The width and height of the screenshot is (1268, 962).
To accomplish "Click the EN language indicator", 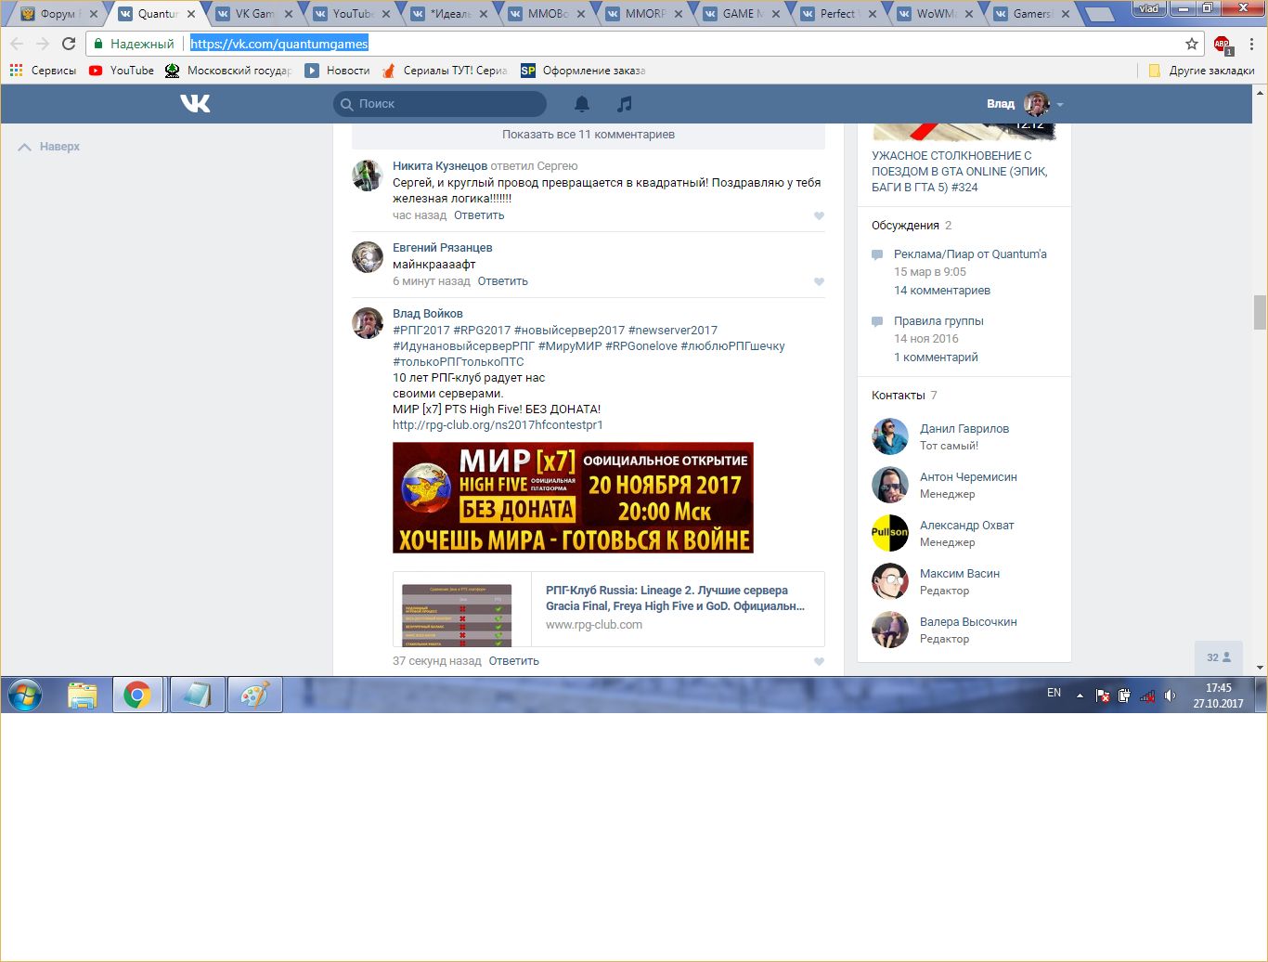I will click(x=1054, y=693).
